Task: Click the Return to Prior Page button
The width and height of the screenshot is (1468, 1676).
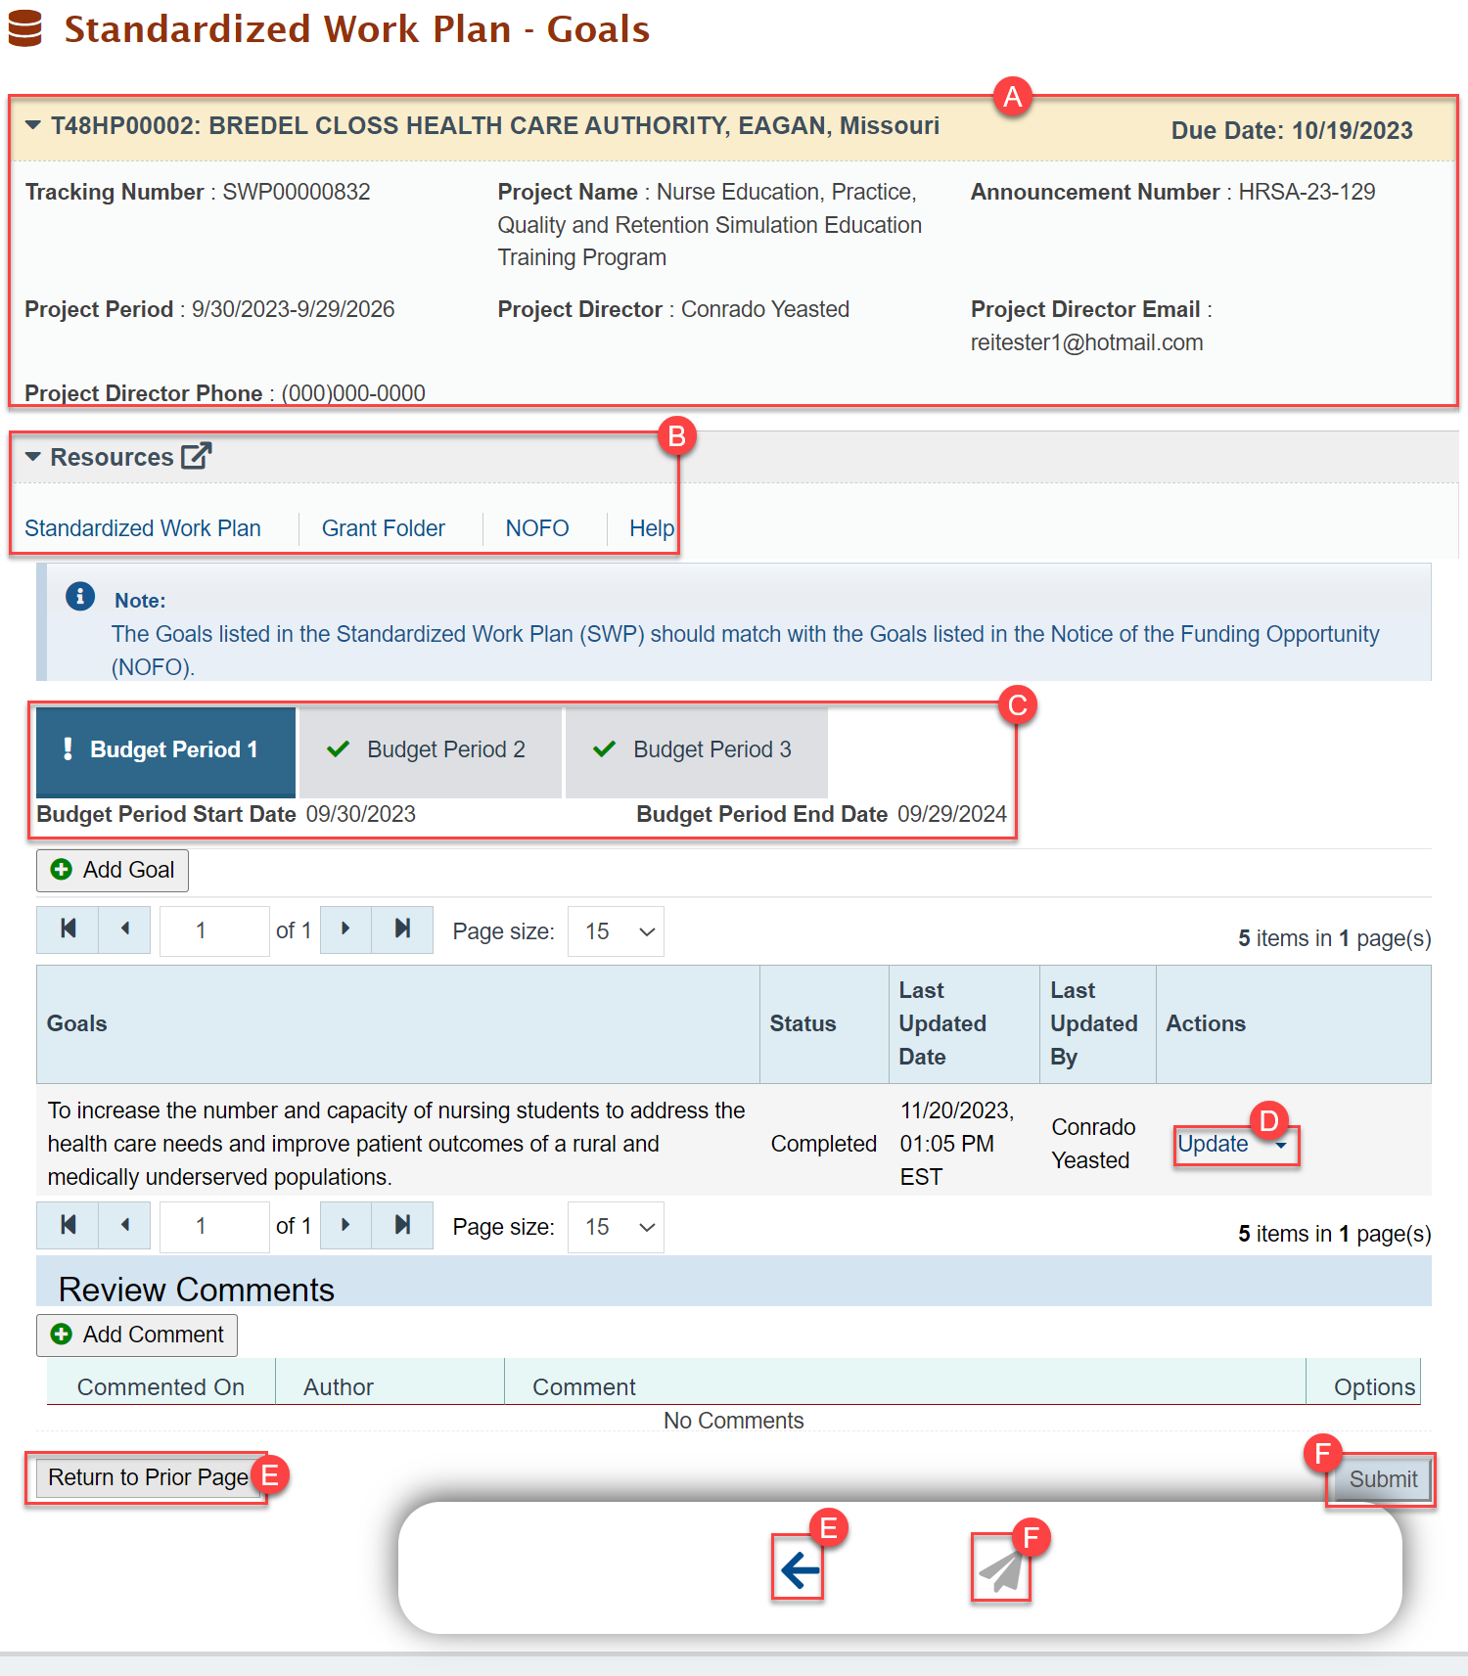Action: click(148, 1477)
